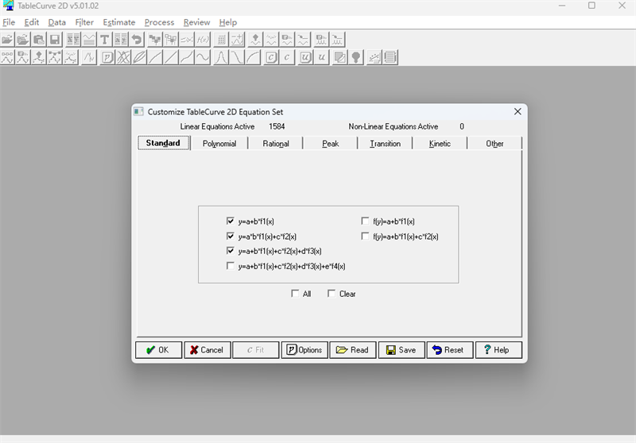Screen dimensions: 636x443
Task: Click the Cancel button
Action: click(x=207, y=350)
